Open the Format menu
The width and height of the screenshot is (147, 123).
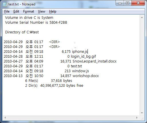29,11
